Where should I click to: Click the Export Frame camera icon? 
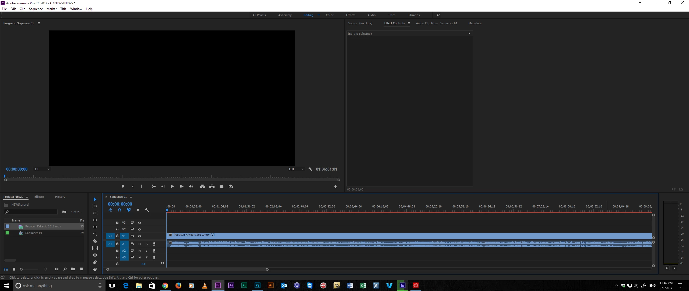coord(222,186)
